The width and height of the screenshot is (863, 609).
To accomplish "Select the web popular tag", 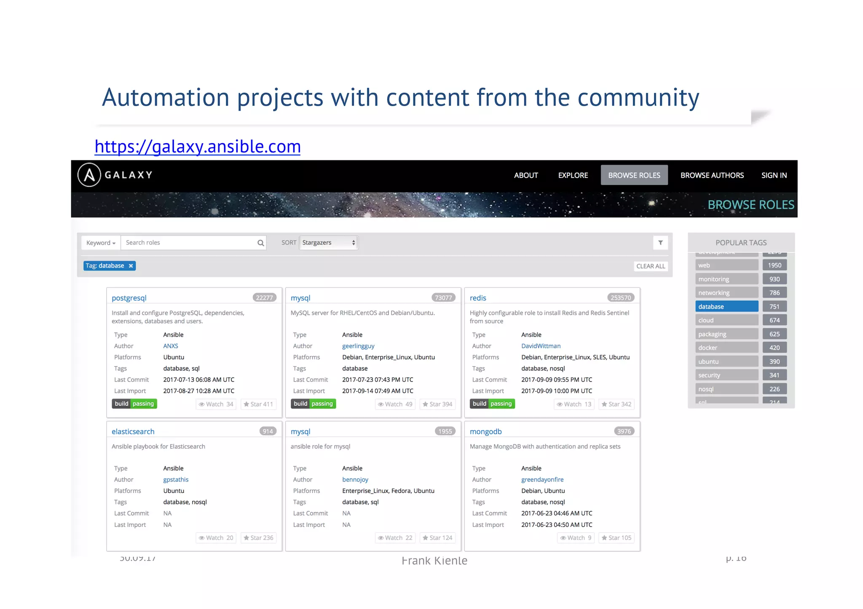I will 726,265.
